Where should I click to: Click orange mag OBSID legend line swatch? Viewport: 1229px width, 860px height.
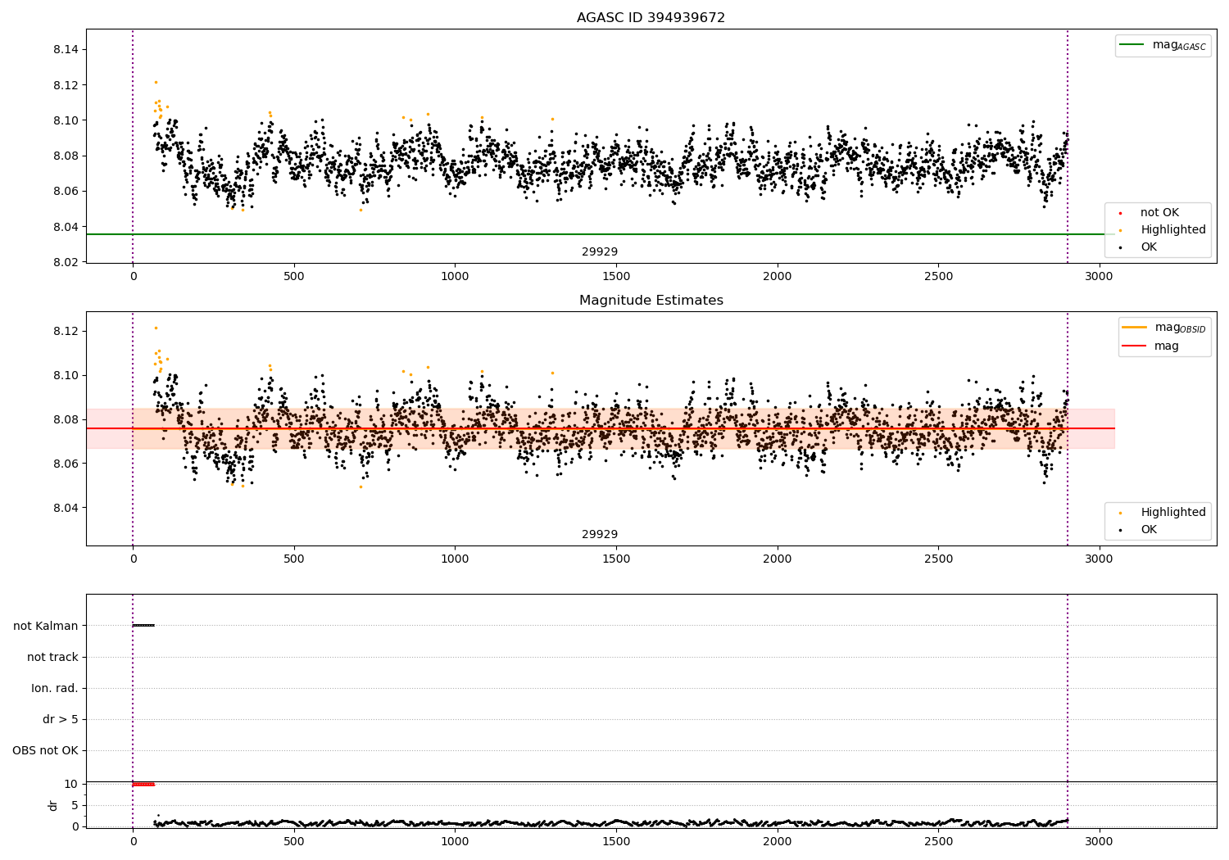point(1135,327)
